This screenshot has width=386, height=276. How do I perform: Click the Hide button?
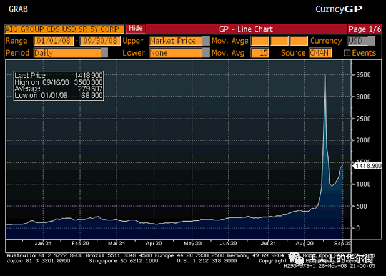[136, 29]
